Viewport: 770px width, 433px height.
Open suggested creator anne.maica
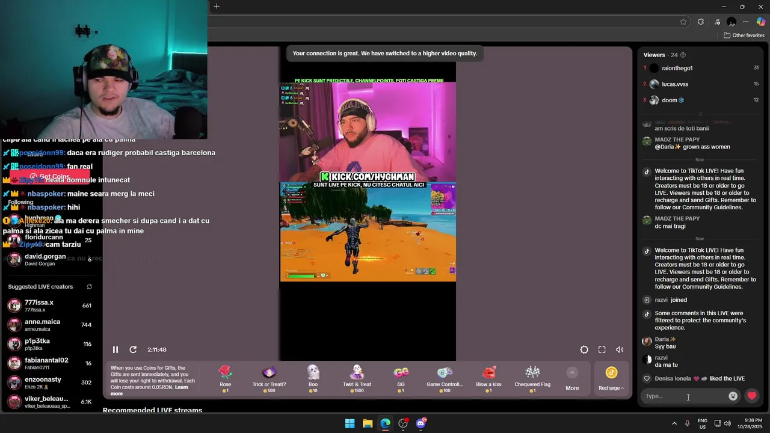50,325
